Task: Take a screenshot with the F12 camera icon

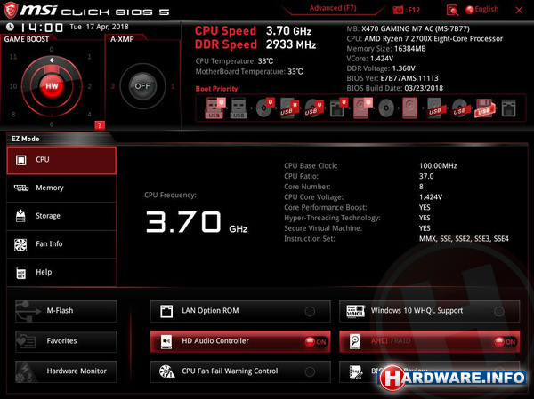Action: coord(398,10)
